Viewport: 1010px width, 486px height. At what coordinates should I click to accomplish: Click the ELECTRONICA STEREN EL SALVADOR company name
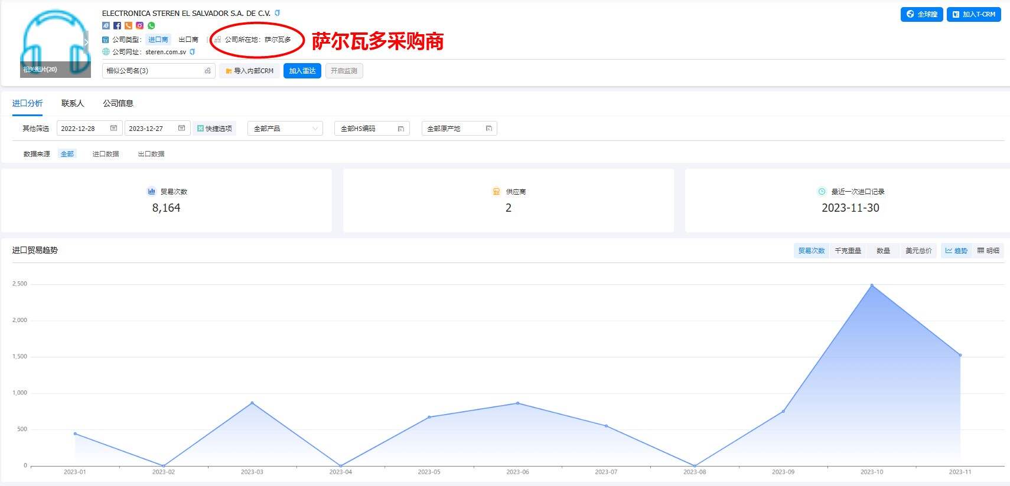pos(186,13)
